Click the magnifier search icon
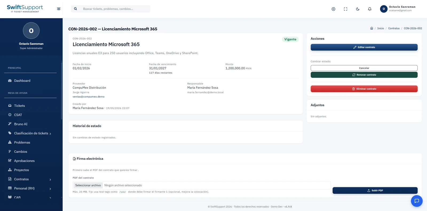This screenshot has width=427, height=211. click(76, 9)
